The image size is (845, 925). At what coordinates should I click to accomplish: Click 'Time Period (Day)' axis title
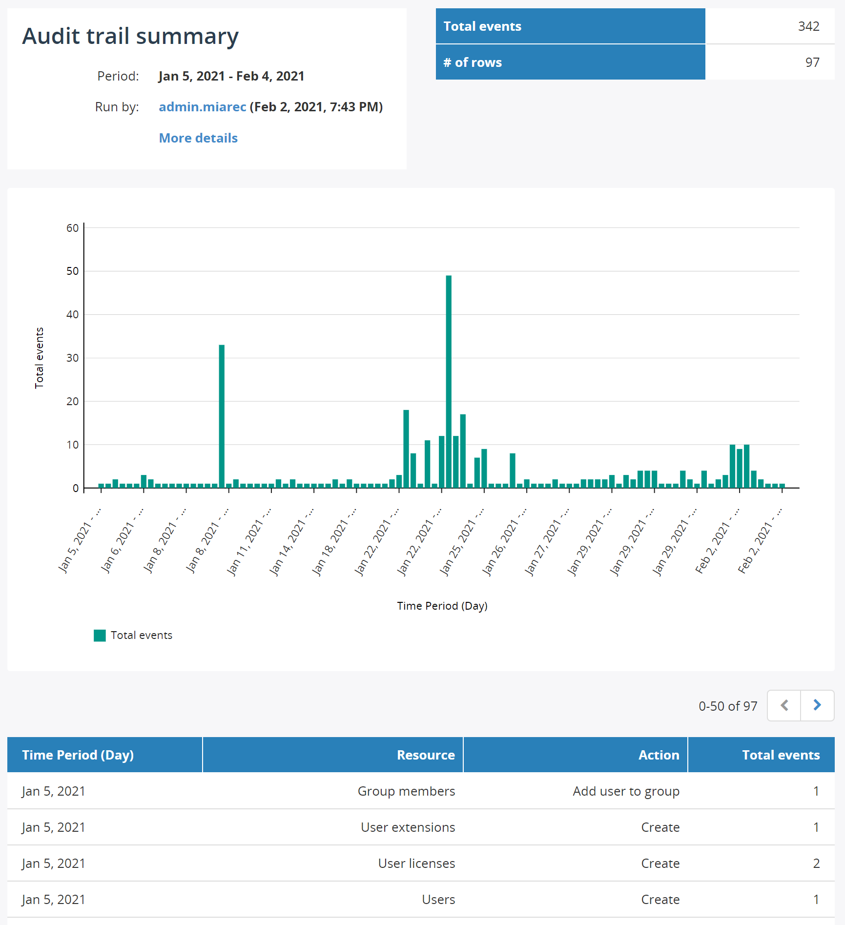pos(442,606)
